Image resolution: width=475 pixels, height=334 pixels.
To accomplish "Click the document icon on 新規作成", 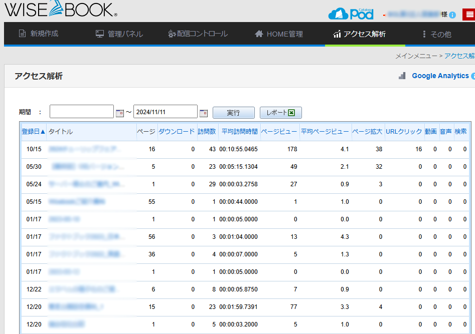I will 22,34.
